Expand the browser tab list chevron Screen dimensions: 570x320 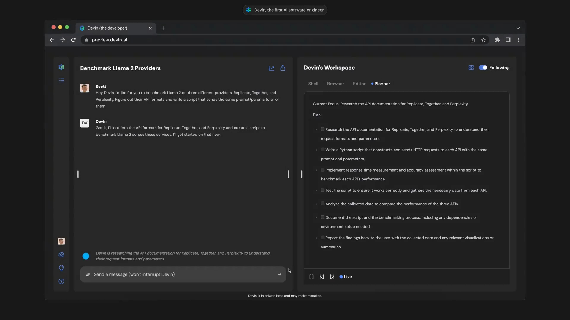[x=518, y=28]
